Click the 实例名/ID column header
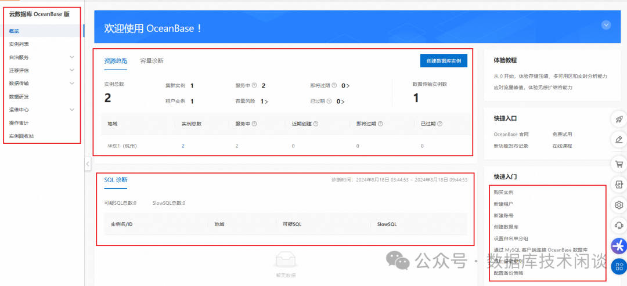The height and width of the screenshot is (286, 627). pyautogui.click(x=121, y=224)
